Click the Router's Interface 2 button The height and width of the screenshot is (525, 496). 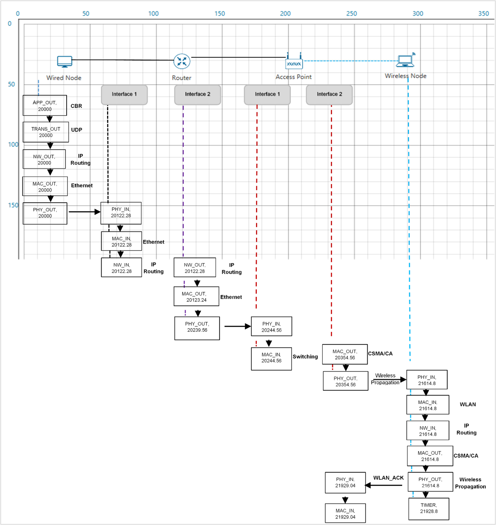point(198,95)
